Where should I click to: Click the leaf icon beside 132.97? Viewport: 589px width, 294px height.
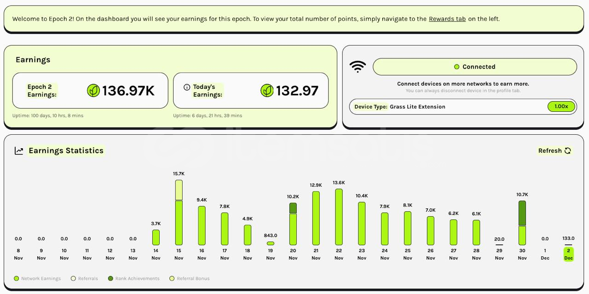pos(267,91)
